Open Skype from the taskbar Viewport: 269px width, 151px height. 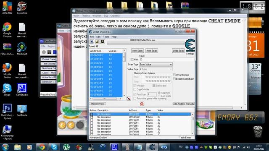coord(54,147)
